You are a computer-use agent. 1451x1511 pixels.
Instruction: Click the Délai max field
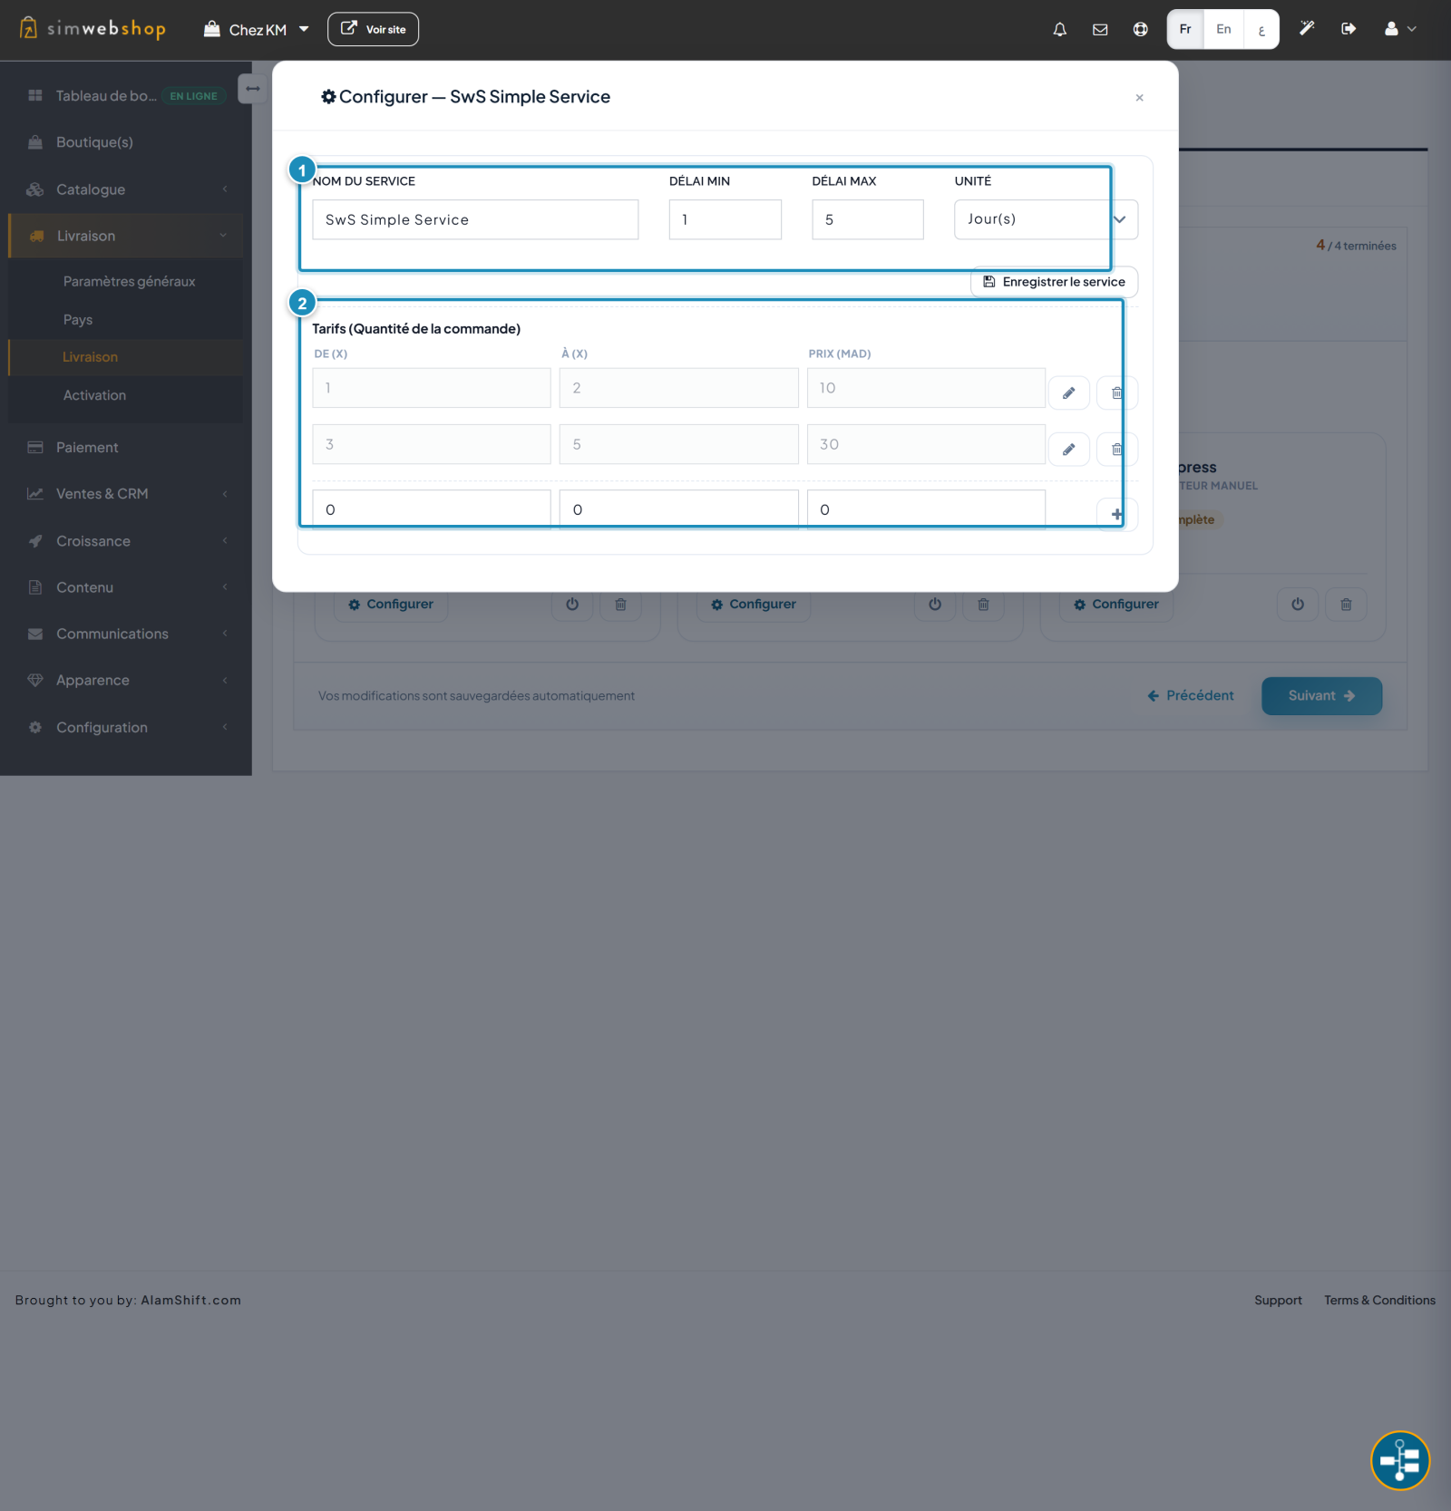(x=868, y=219)
